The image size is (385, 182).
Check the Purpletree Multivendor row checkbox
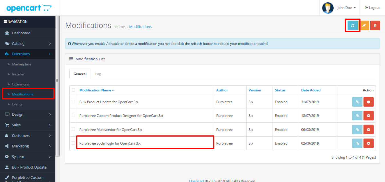[x=73, y=129]
